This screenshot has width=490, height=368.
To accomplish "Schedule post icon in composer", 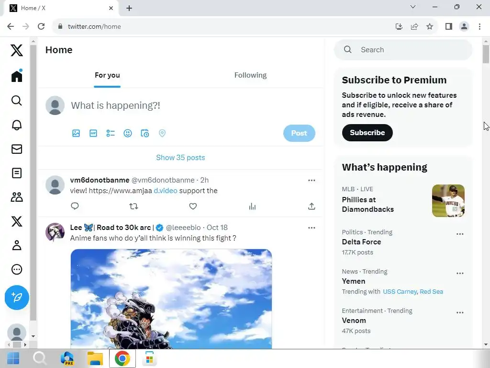I will pos(145,133).
